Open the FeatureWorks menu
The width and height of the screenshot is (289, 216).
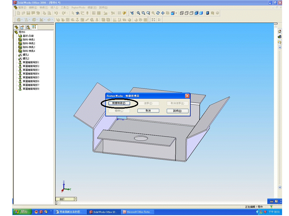point(78,7)
